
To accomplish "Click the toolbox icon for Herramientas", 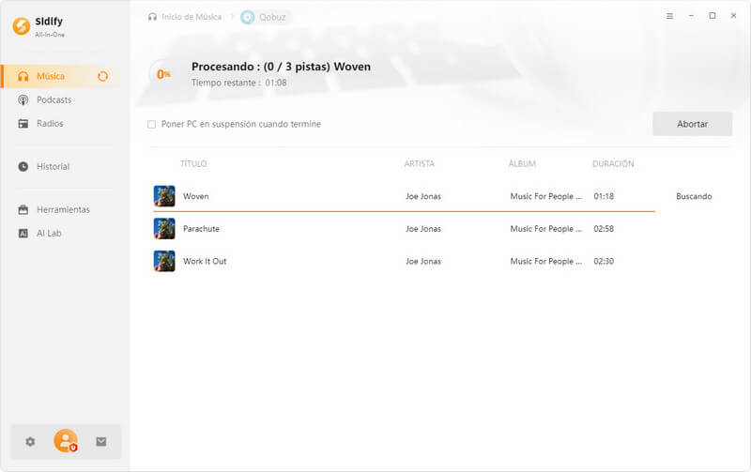I will tap(23, 209).
